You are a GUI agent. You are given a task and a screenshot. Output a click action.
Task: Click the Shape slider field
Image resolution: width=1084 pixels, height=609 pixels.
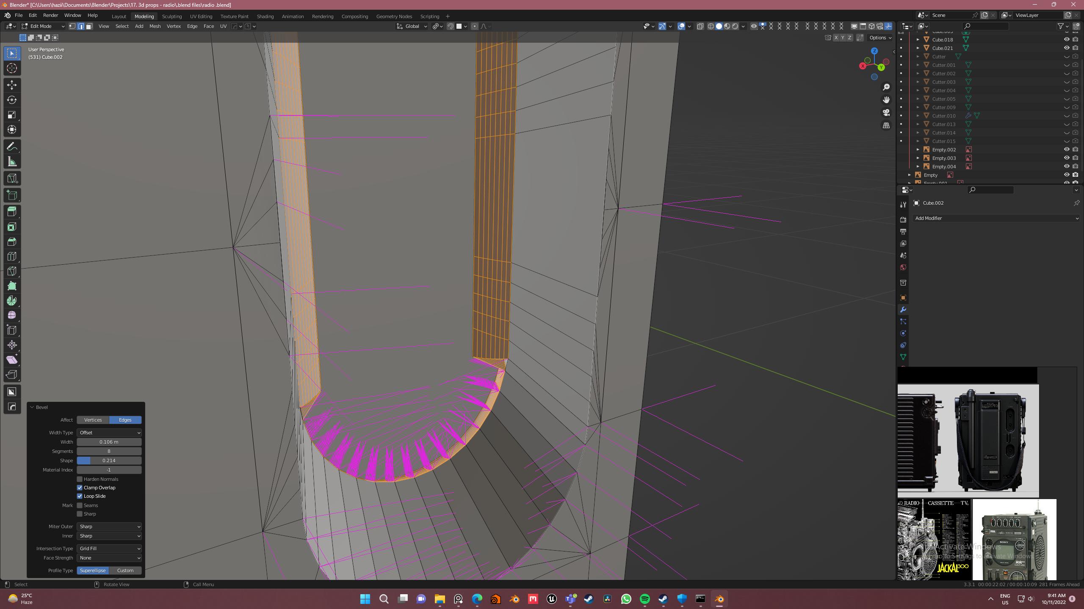109,461
